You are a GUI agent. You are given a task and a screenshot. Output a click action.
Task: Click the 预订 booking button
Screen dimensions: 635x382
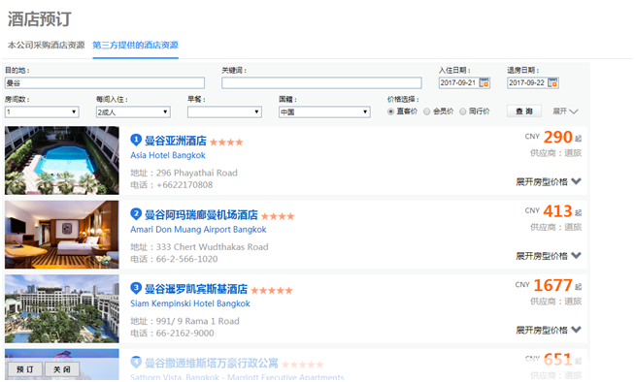pyautogui.click(x=25, y=369)
